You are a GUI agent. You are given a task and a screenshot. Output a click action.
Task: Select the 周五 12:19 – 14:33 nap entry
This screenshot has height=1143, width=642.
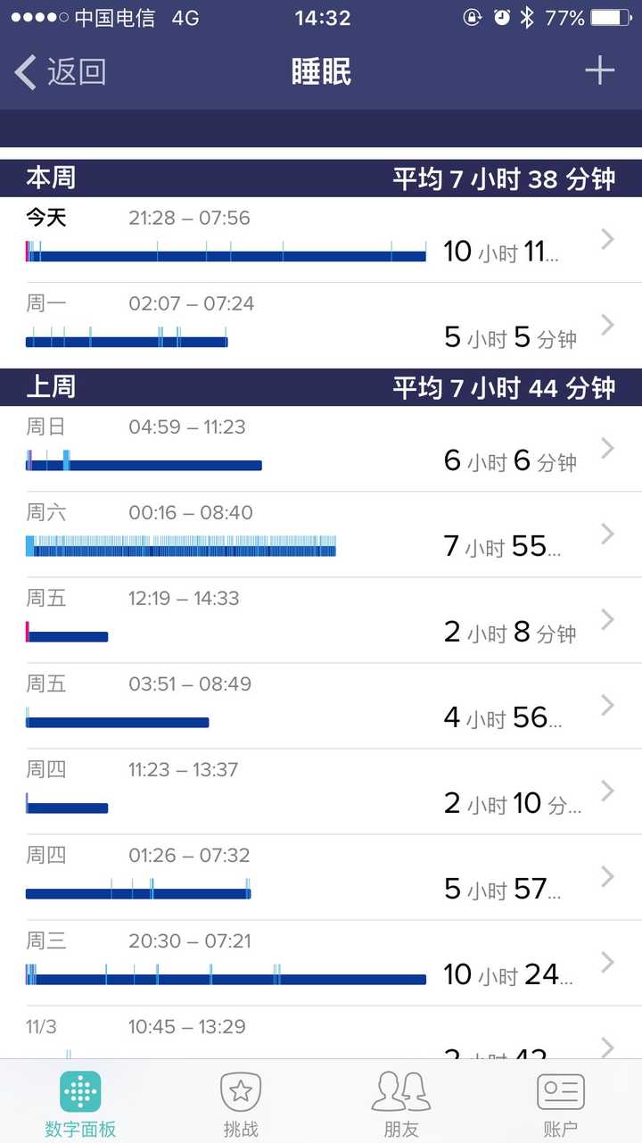[321, 620]
